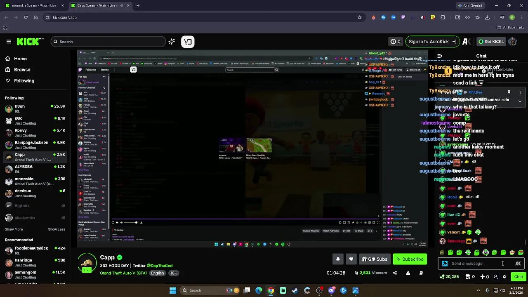
Task: Open channel points balance 20,285
Action: click(449, 277)
